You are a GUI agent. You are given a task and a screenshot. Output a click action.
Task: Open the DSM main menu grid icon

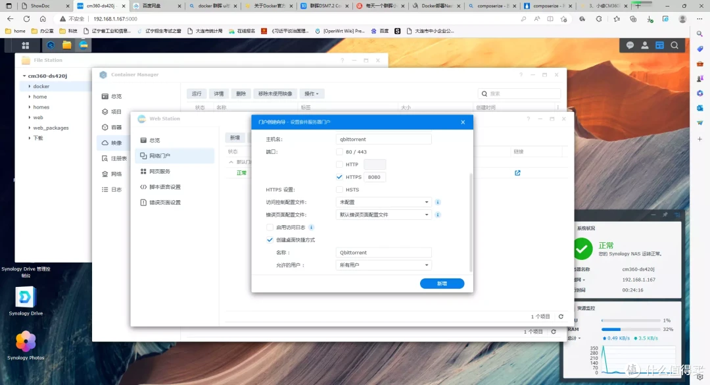click(26, 45)
